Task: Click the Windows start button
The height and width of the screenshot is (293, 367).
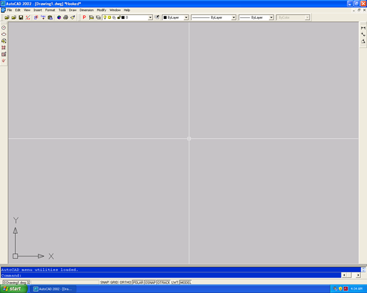Action: point(14,289)
